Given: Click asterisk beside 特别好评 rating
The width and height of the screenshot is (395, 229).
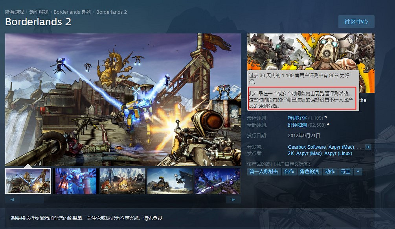Looking at the screenshot, I should pos(325,117).
